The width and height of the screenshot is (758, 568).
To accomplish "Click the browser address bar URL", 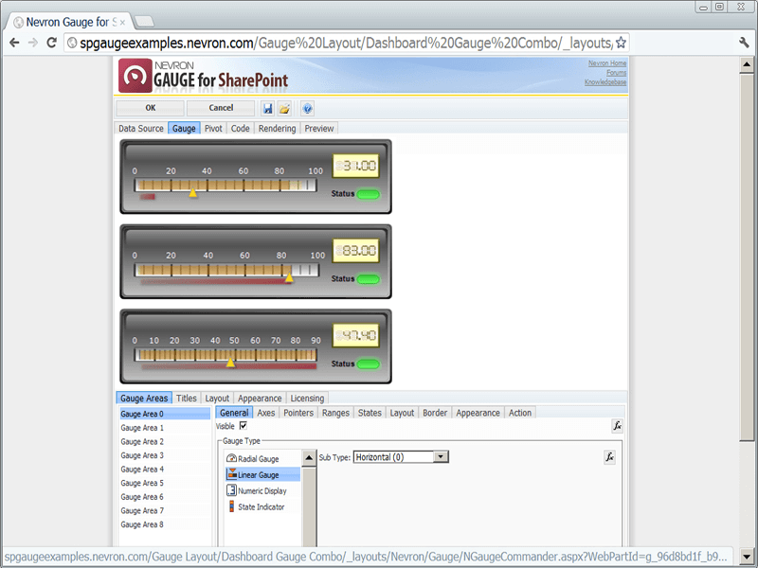I will pyautogui.click(x=346, y=43).
